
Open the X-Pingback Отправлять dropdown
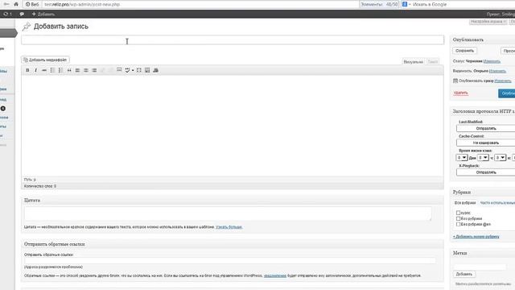pyautogui.click(x=486, y=172)
